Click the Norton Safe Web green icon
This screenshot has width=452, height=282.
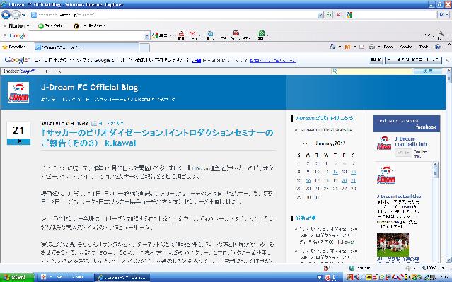[41, 26]
